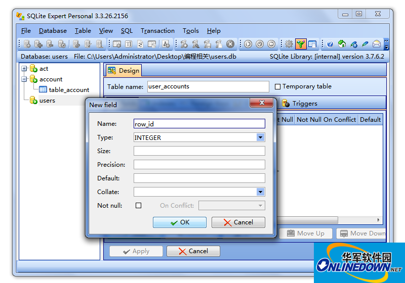
Task: Click the Commit Transaction checkmark icon
Action: [x=260, y=44]
